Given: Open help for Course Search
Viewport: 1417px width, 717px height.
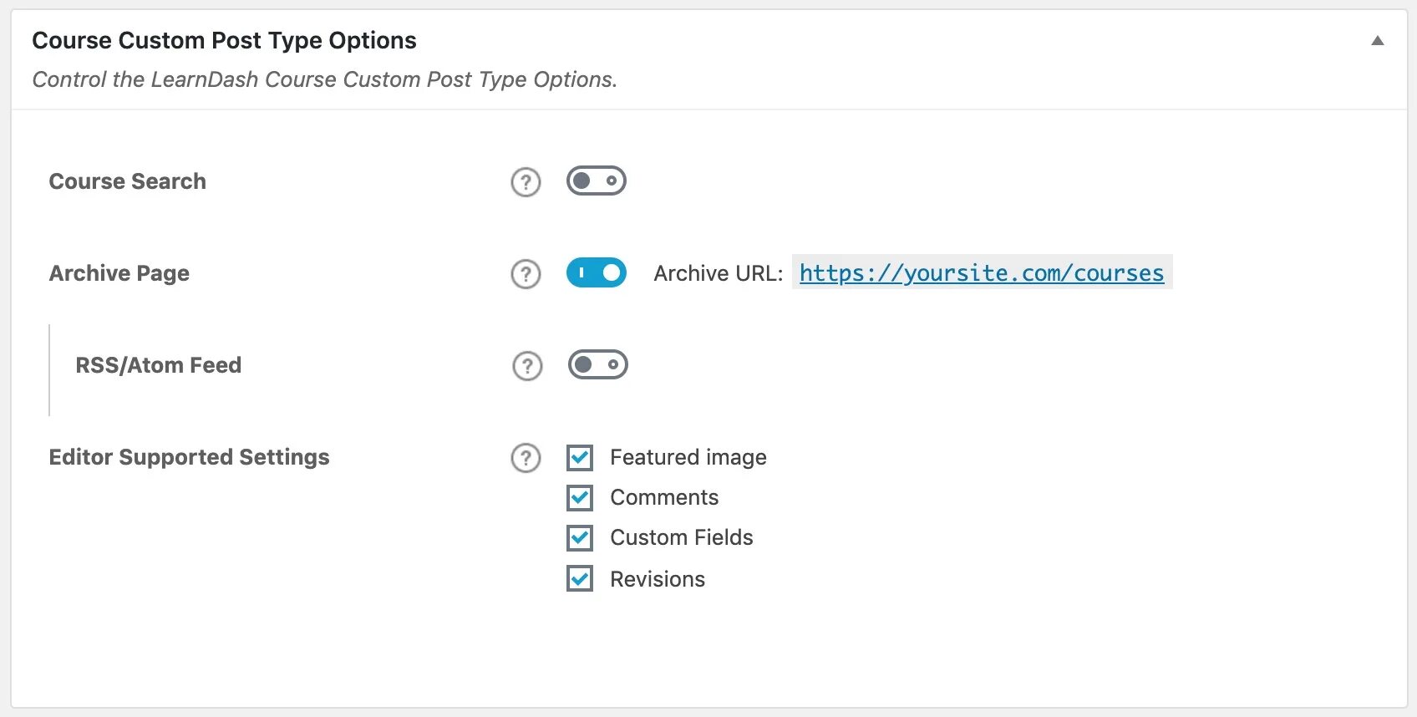Looking at the screenshot, I should [526, 182].
